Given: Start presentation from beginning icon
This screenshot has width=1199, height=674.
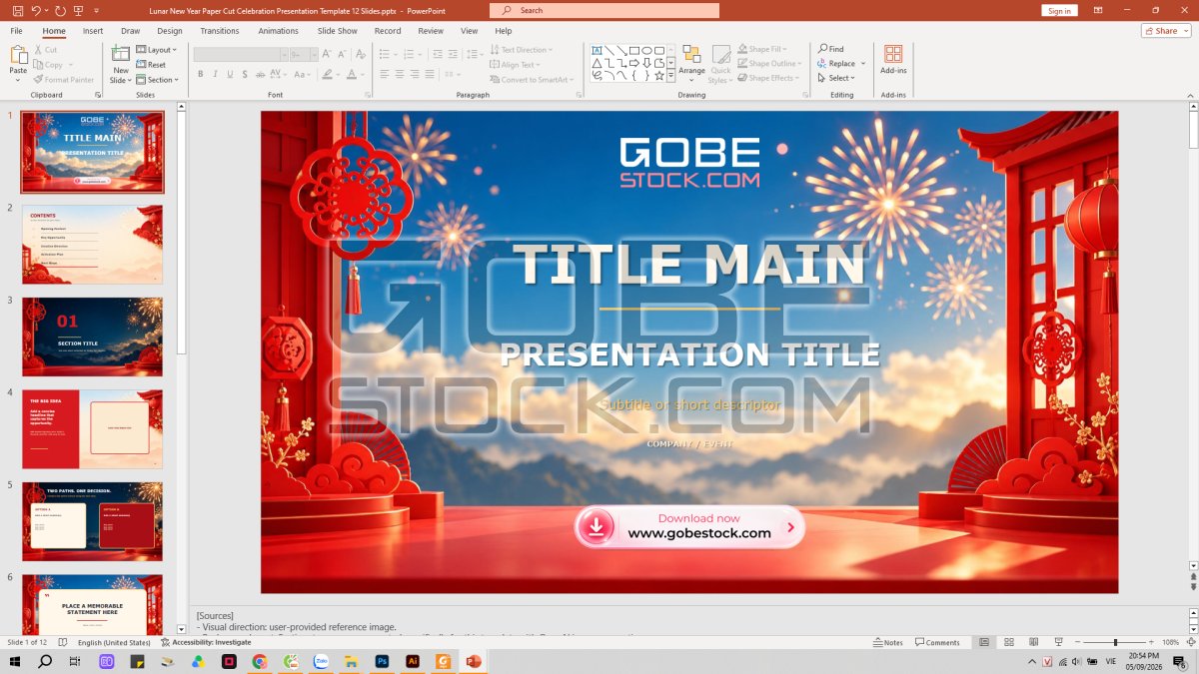Looking at the screenshot, I should pos(79,10).
